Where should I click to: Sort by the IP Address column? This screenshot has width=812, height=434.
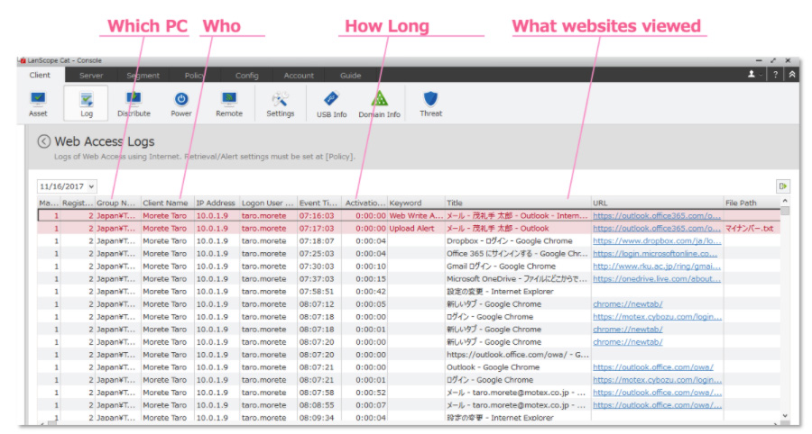(x=216, y=203)
